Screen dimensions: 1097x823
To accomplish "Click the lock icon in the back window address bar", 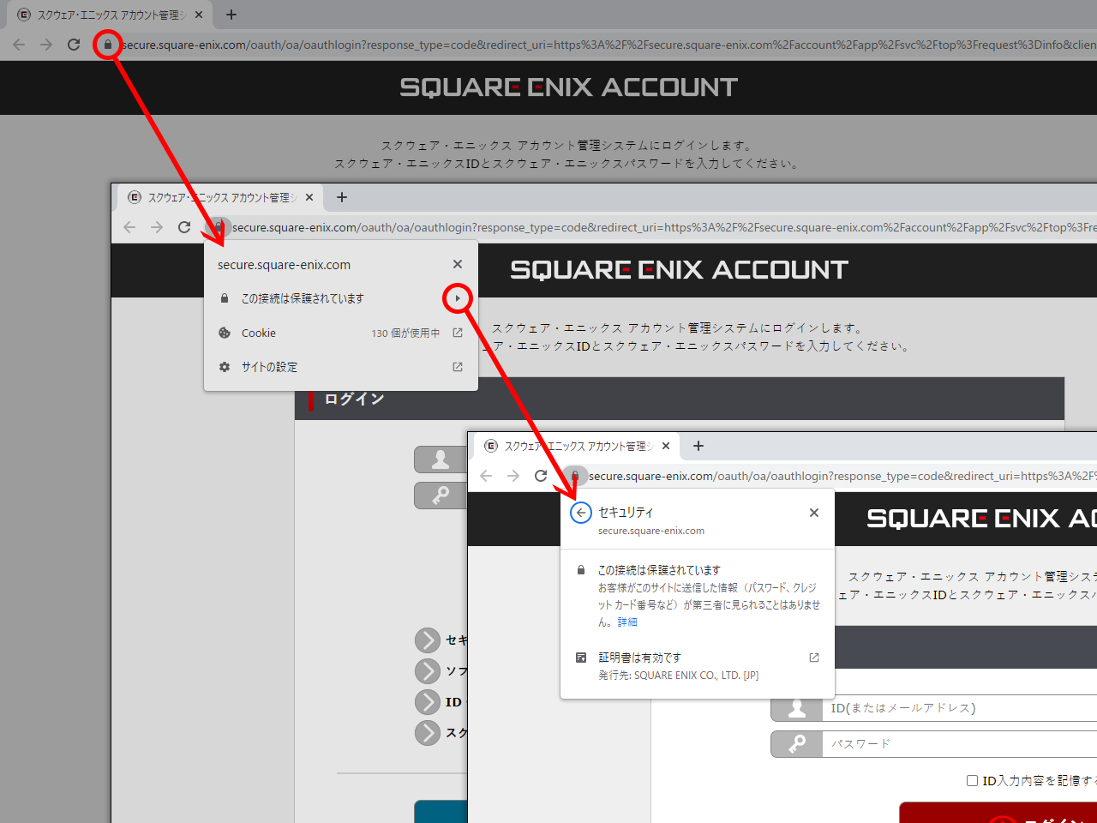I will coord(108,45).
